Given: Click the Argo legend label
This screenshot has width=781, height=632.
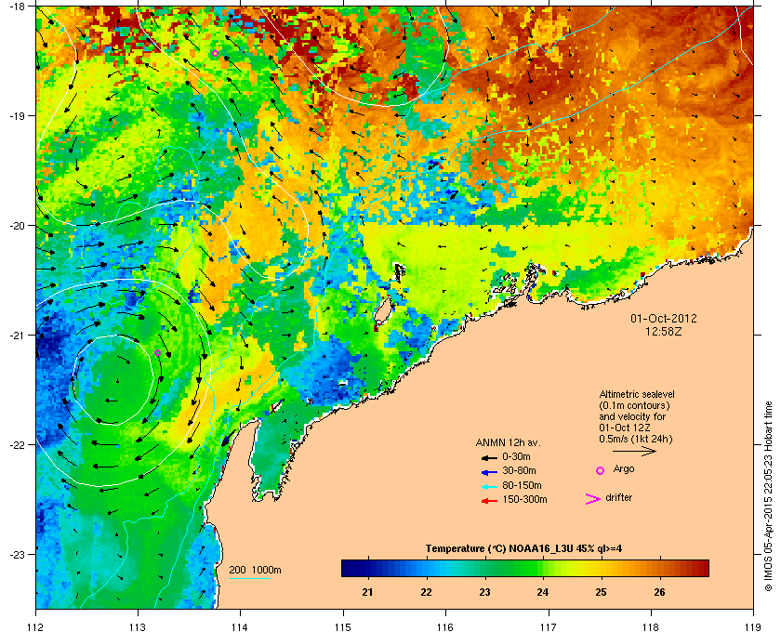Looking at the screenshot, I should pos(624,469).
